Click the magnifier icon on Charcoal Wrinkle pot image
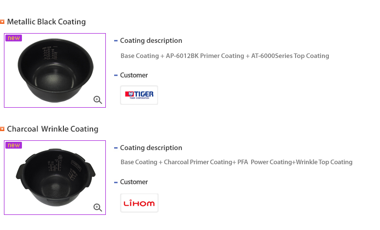The image size is (380, 230). click(x=98, y=208)
